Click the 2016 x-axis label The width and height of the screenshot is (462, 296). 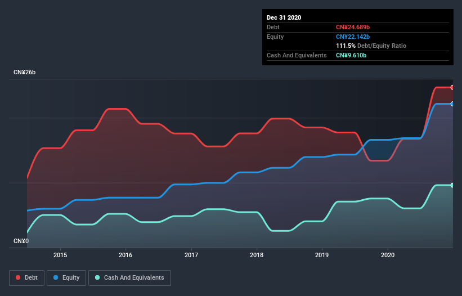(x=125, y=255)
